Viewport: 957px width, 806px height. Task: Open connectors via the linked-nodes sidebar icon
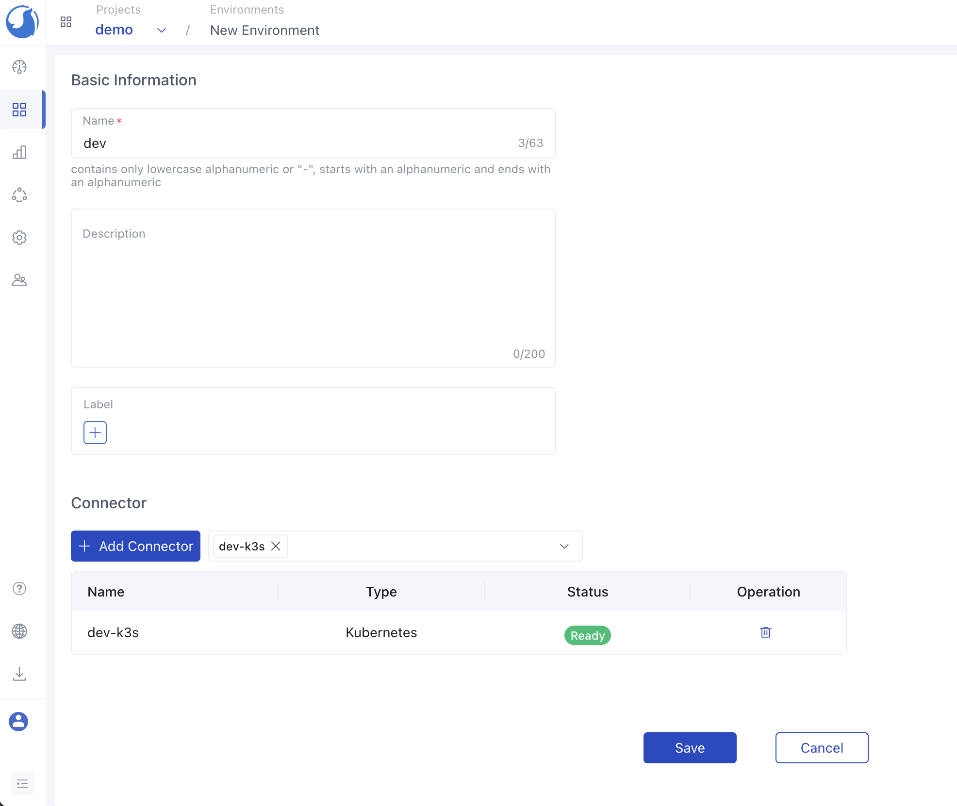[19, 195]
